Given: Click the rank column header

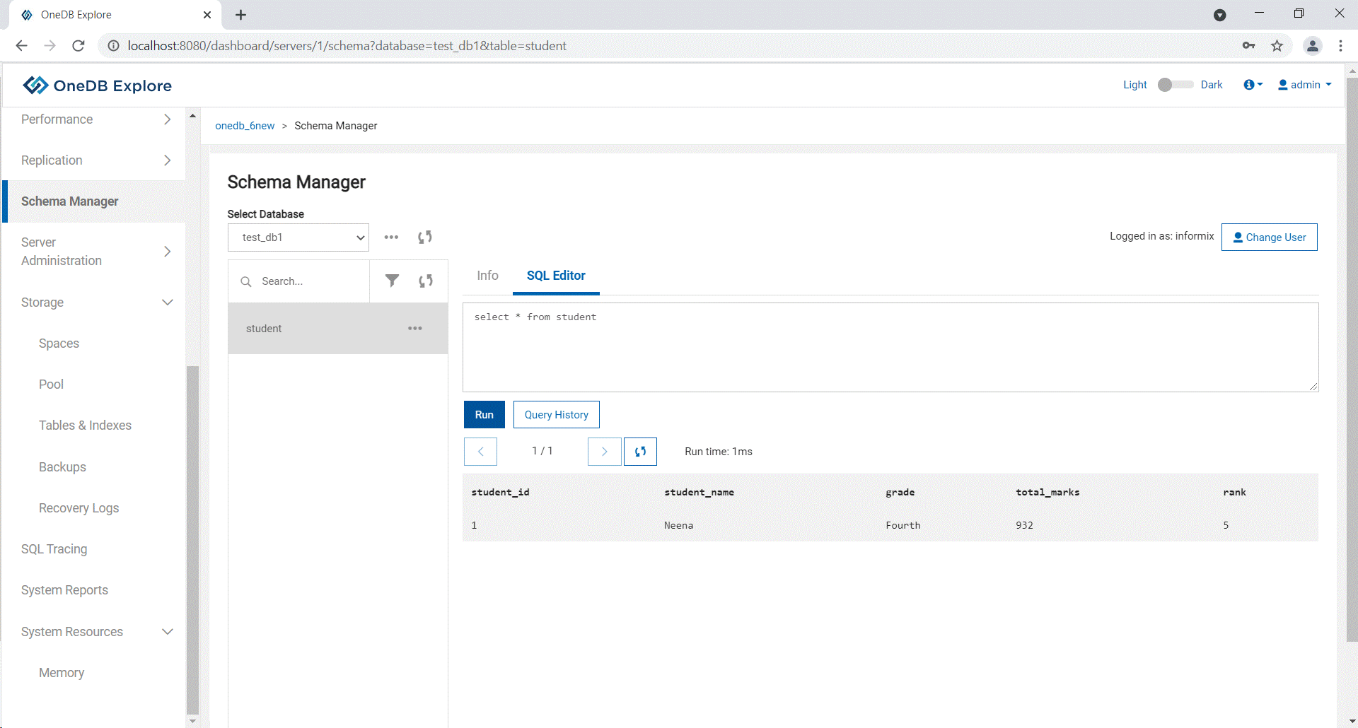Looking at the screenshot, I should click(1234, 493).
